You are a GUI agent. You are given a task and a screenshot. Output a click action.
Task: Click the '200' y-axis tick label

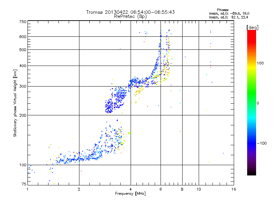[23, 115]
